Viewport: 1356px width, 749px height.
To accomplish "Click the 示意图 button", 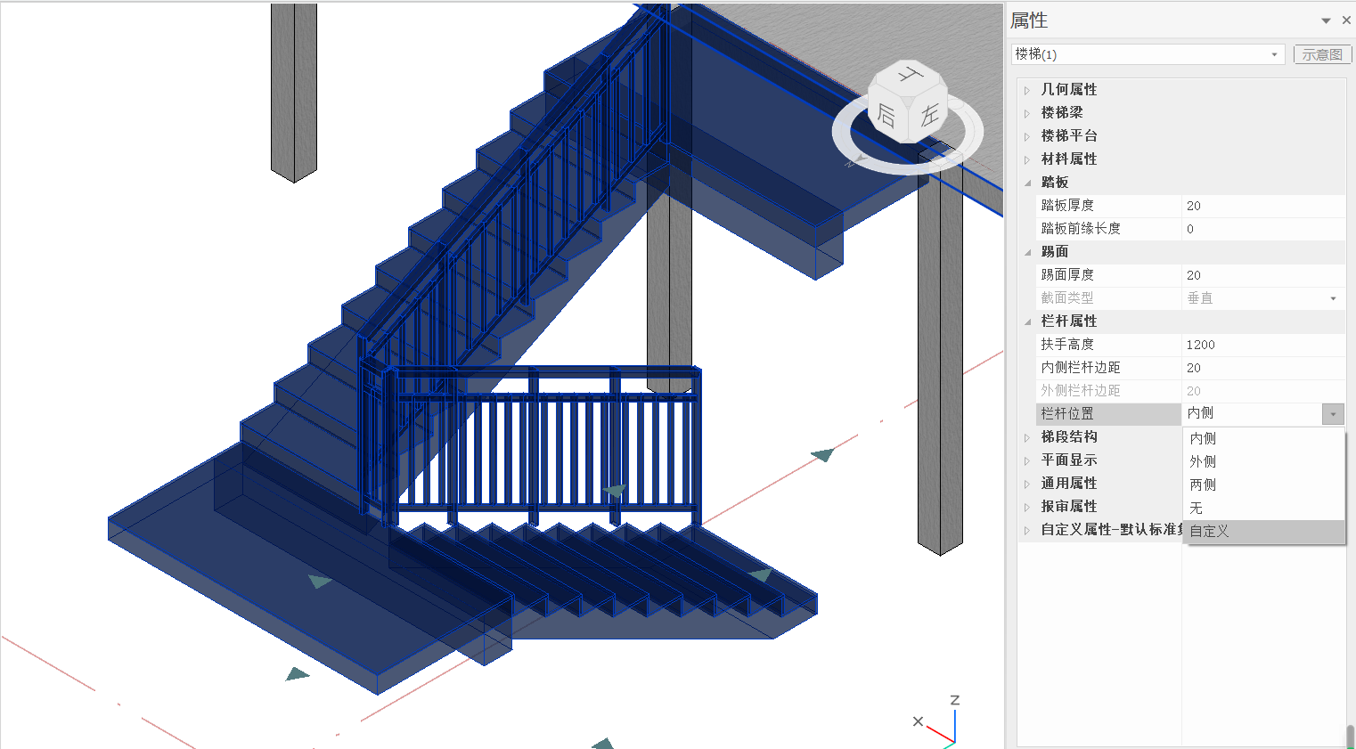I will pos(1322,54).
